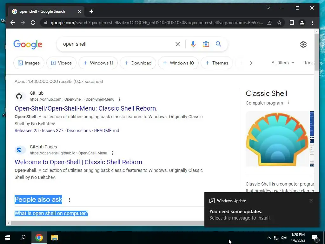Open 'People also ask' three-dot menu
Image resolution: width=325 pixels, height=244 pixels.
click(70, 200)
